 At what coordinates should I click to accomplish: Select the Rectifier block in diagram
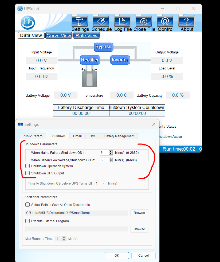pyautogui.click(x=90, y=60)
